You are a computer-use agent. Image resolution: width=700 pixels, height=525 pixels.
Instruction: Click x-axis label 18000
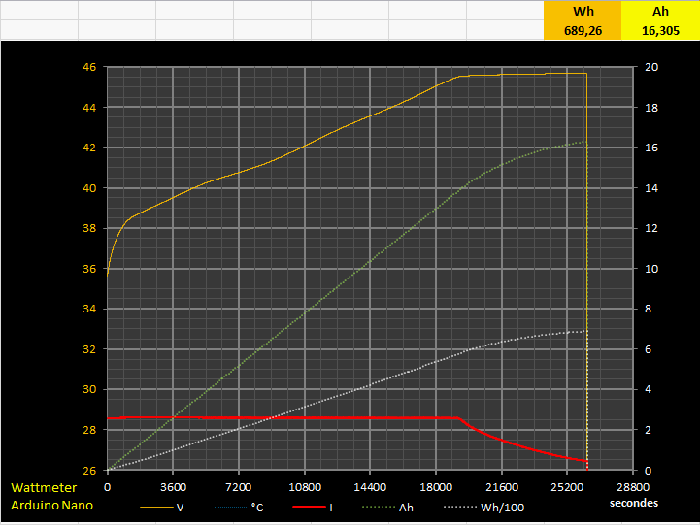point(436,487)
